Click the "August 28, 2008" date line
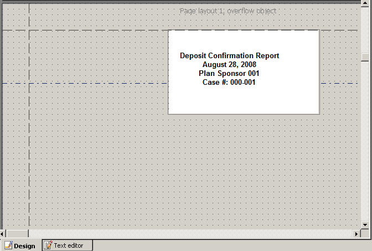The image size is (372, 251). (x=229, y=64)
